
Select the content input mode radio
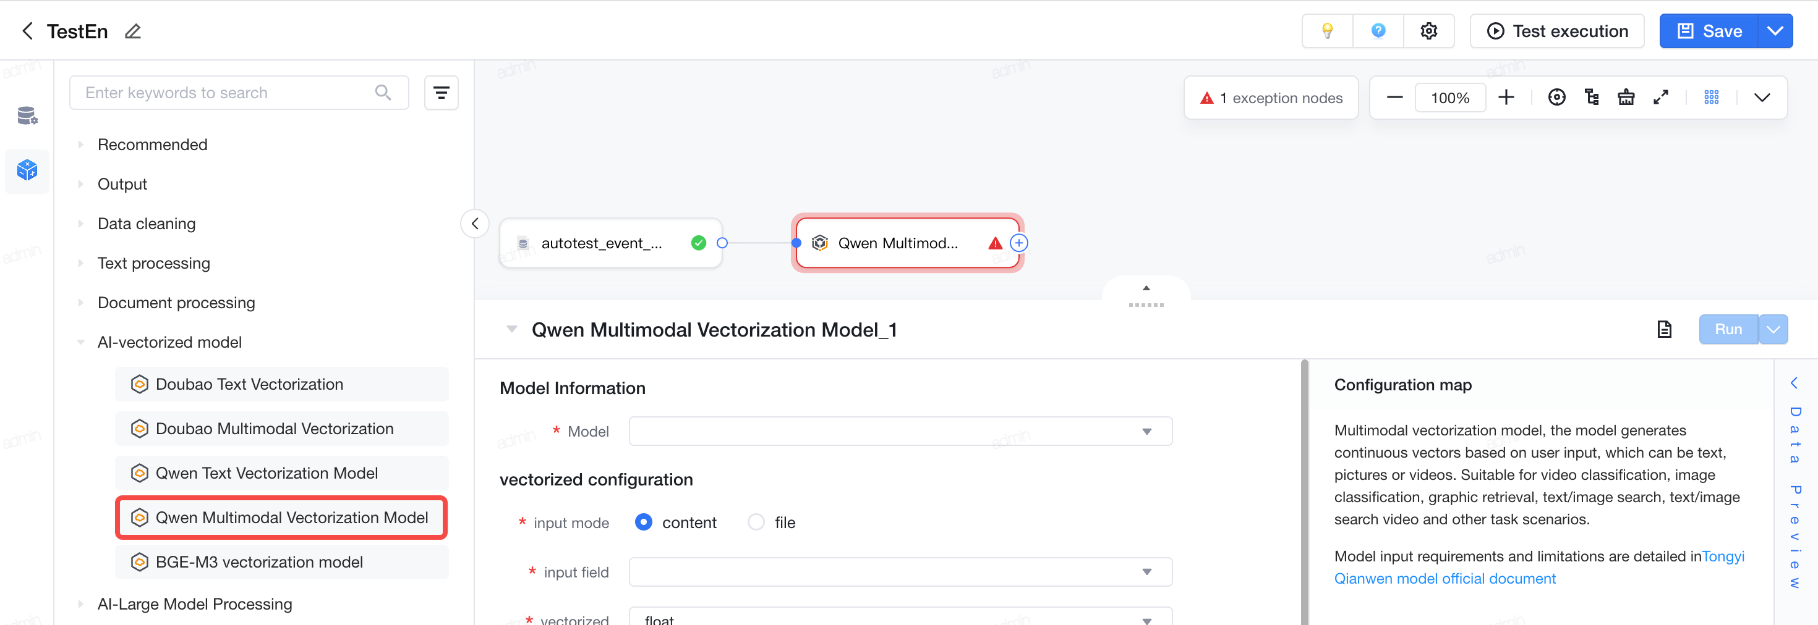tap(643, 522)
